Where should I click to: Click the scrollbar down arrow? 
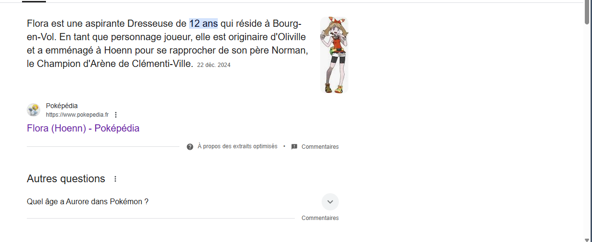587,239
